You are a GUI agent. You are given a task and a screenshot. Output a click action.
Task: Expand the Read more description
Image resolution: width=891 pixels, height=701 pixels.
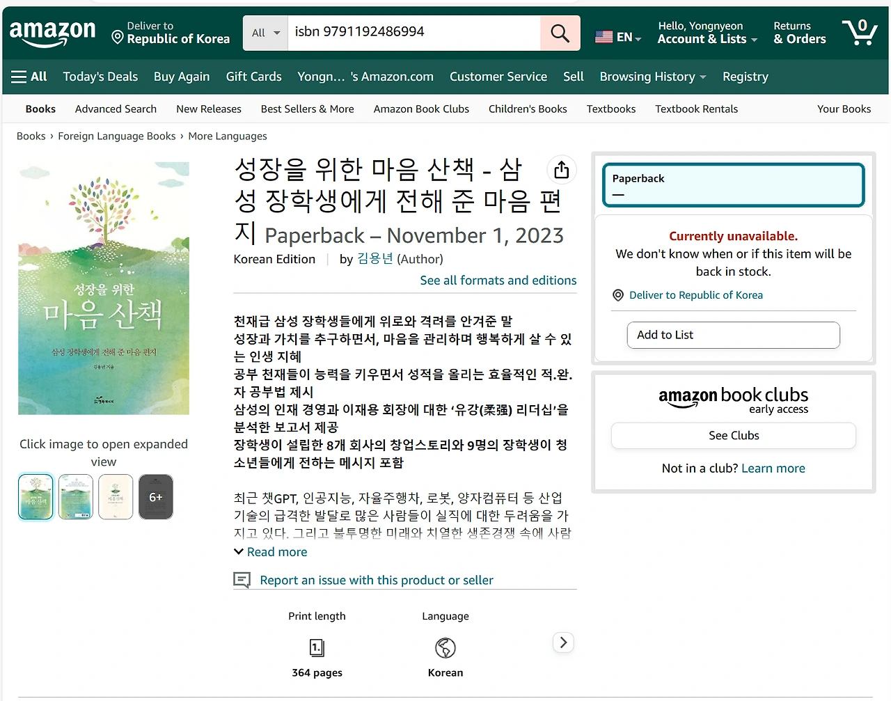[270, 551]
